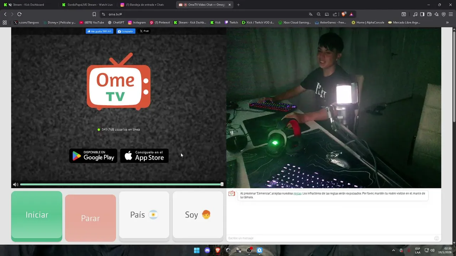Click the zoom magnifier icon in address bar
The image size is (456, 256).
(x=319, y=14)
